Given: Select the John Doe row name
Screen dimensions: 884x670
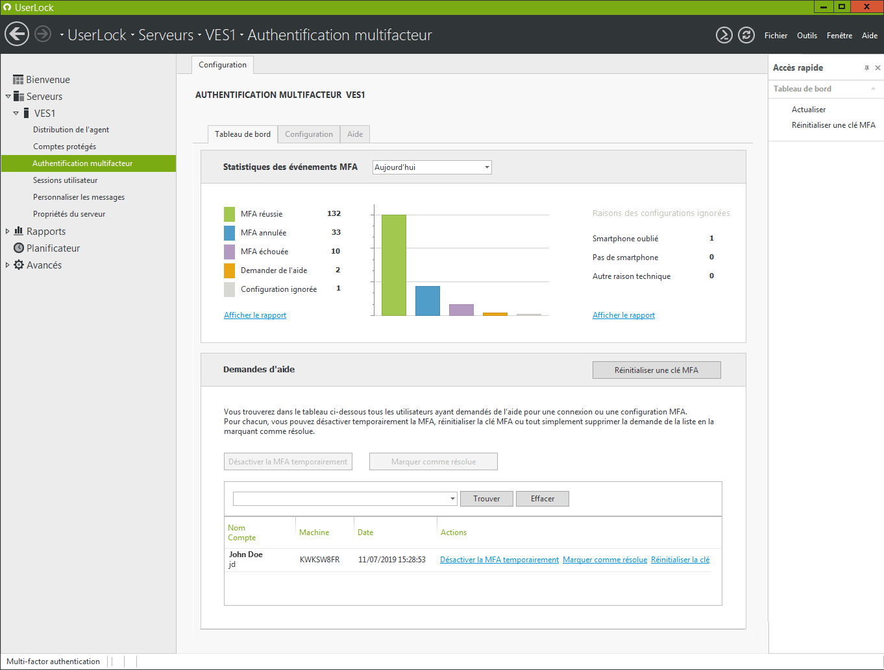Looking at the screenshot, I should point(246,555).
